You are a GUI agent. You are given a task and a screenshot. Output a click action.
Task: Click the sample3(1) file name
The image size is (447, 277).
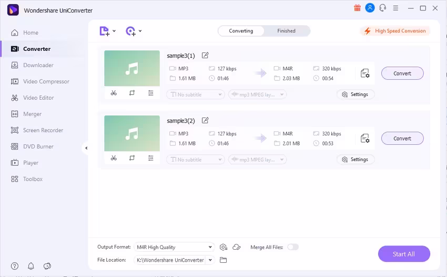[x=181, y=56]
